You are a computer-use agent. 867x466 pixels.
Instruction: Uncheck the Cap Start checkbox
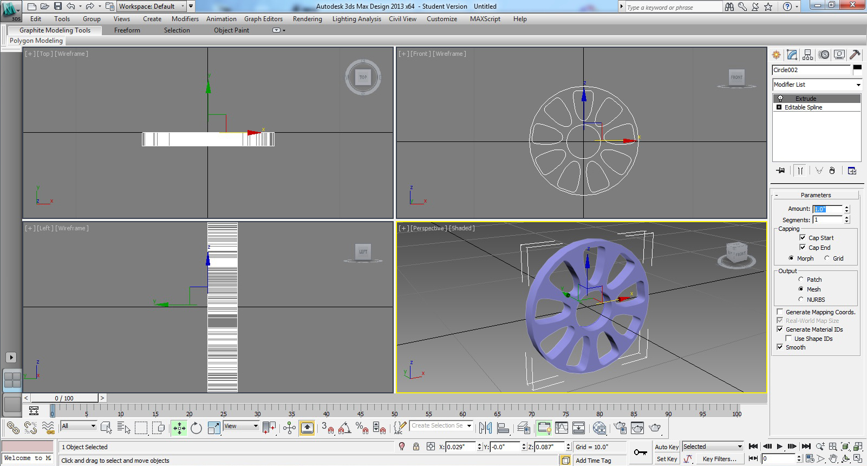tap(803, 237)
